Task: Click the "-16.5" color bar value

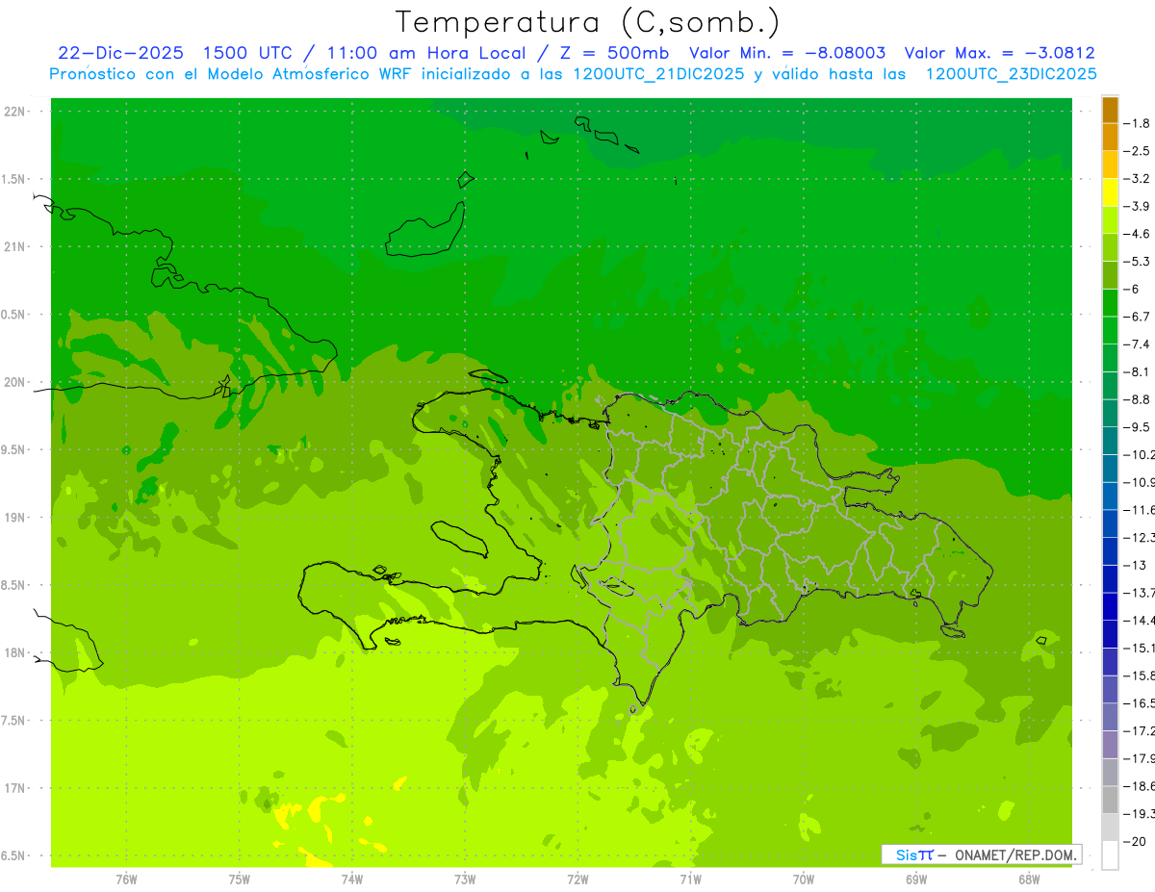Action: 1140,703
